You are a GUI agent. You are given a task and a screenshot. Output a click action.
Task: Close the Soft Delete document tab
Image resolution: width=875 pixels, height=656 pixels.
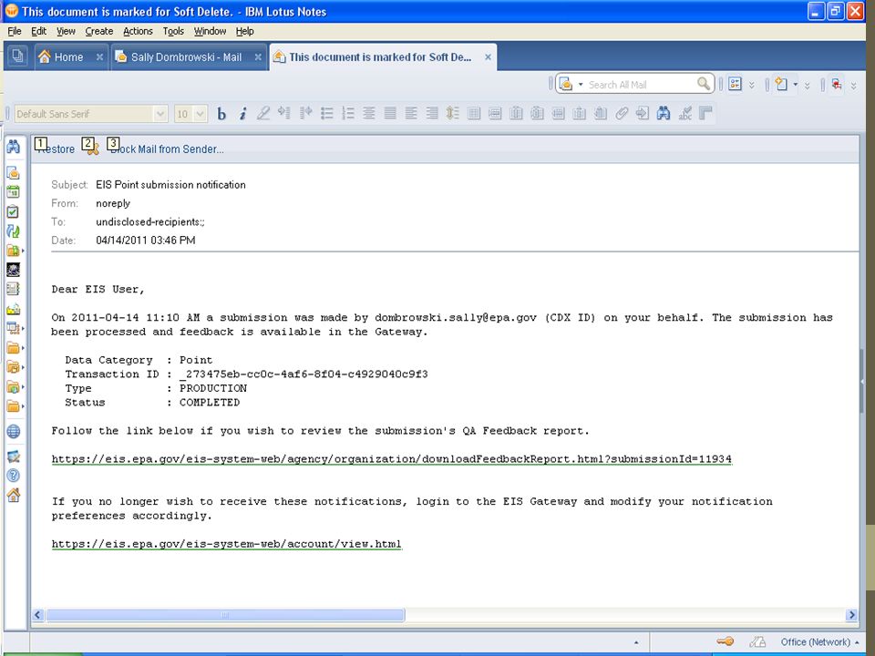[x=488, y=56]
